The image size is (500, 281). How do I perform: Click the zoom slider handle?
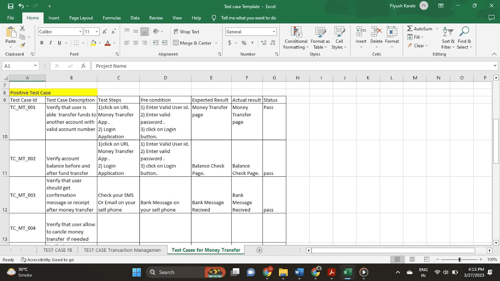pos(459,260)
